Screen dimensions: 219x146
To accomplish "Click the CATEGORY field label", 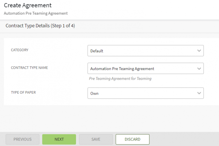I will click(19, 50).
